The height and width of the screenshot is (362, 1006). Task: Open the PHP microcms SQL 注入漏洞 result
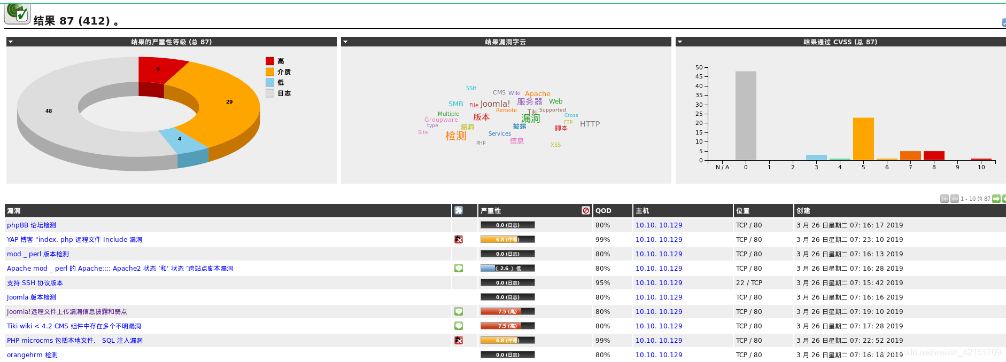point(75,341)
